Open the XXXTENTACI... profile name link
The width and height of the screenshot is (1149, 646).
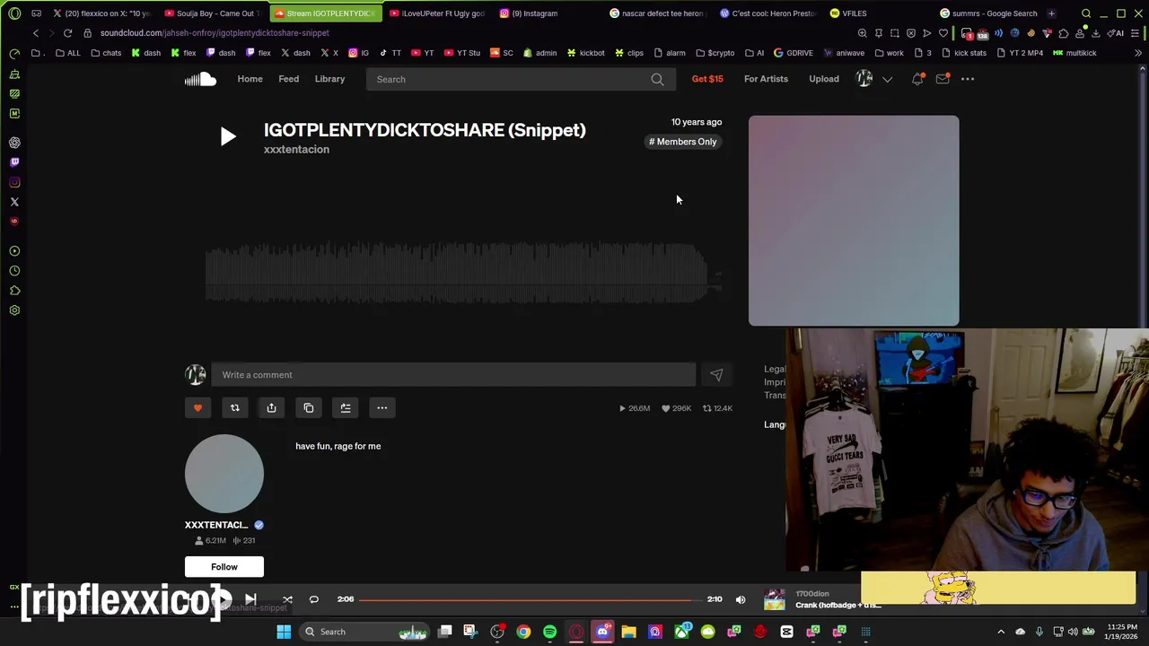coord(215,525)
